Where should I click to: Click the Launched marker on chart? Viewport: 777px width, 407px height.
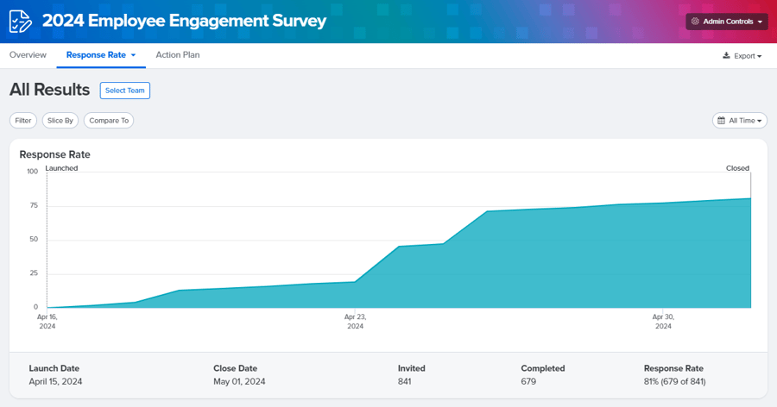[61, 168]
